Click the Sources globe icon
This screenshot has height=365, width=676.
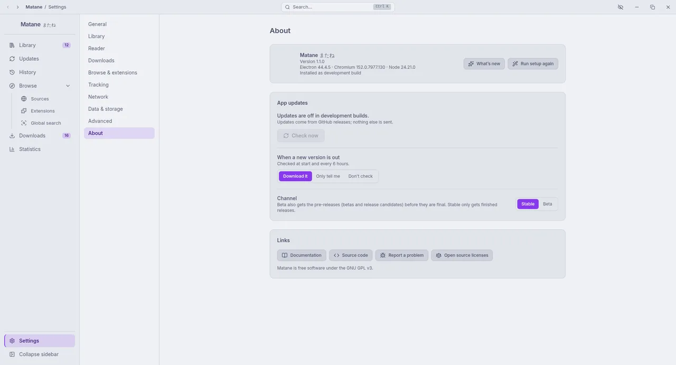point(24,99)
